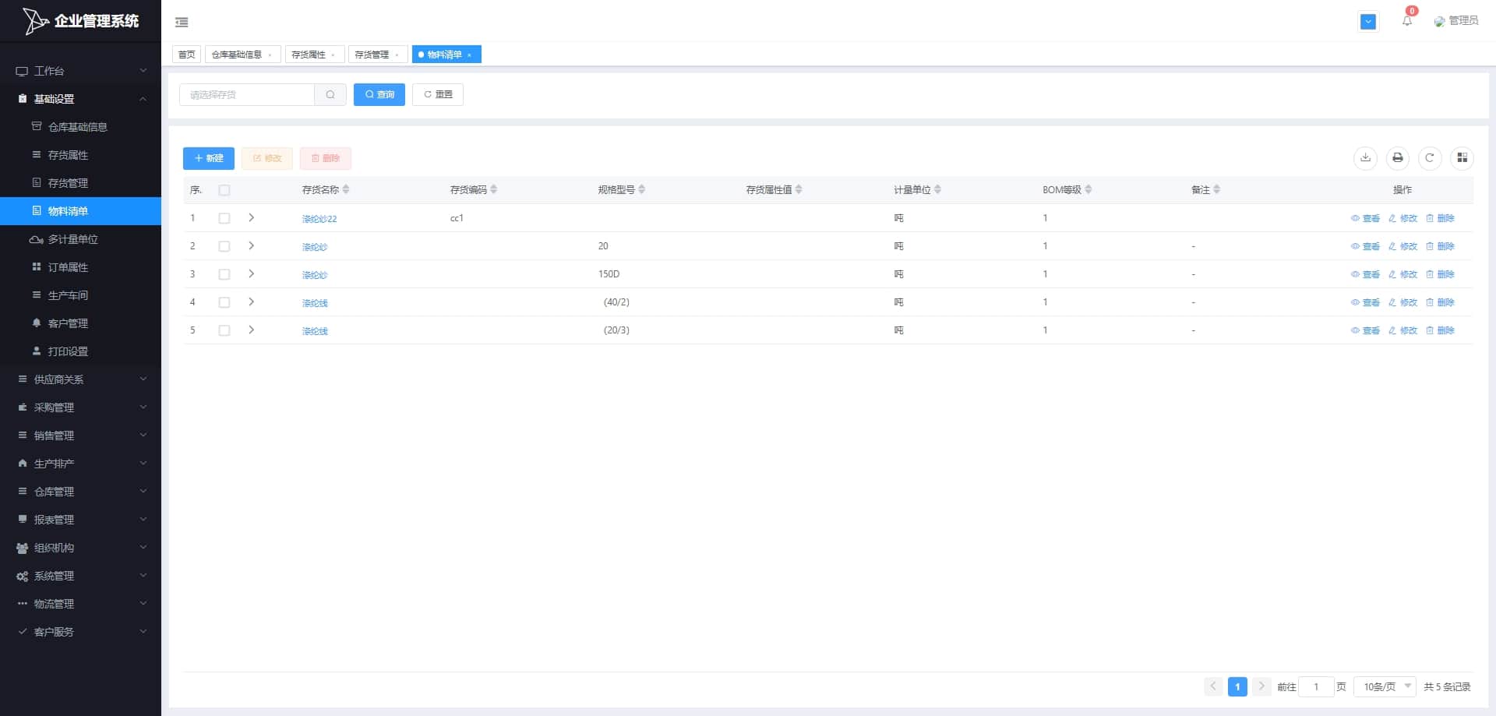Collapse the 基础设置 sidebar menu
The image size is (1496, 716).
(80, 99)
